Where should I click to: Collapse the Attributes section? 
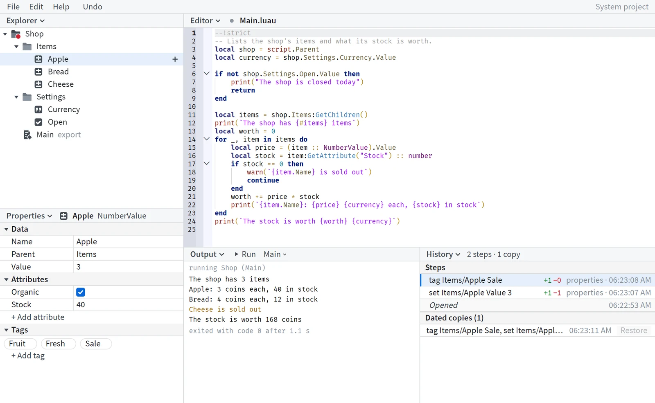point(6,279)
